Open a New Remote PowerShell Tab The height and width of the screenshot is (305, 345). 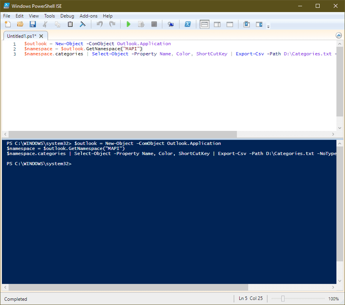click(x=171, y=24)
